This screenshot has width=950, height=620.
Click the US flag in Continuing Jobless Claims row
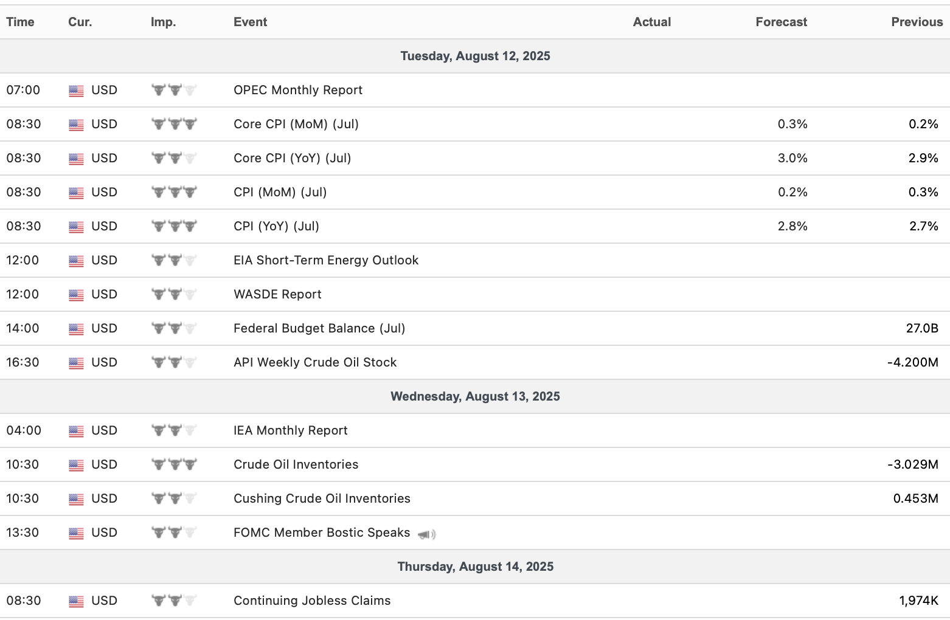tap(76, 601)
